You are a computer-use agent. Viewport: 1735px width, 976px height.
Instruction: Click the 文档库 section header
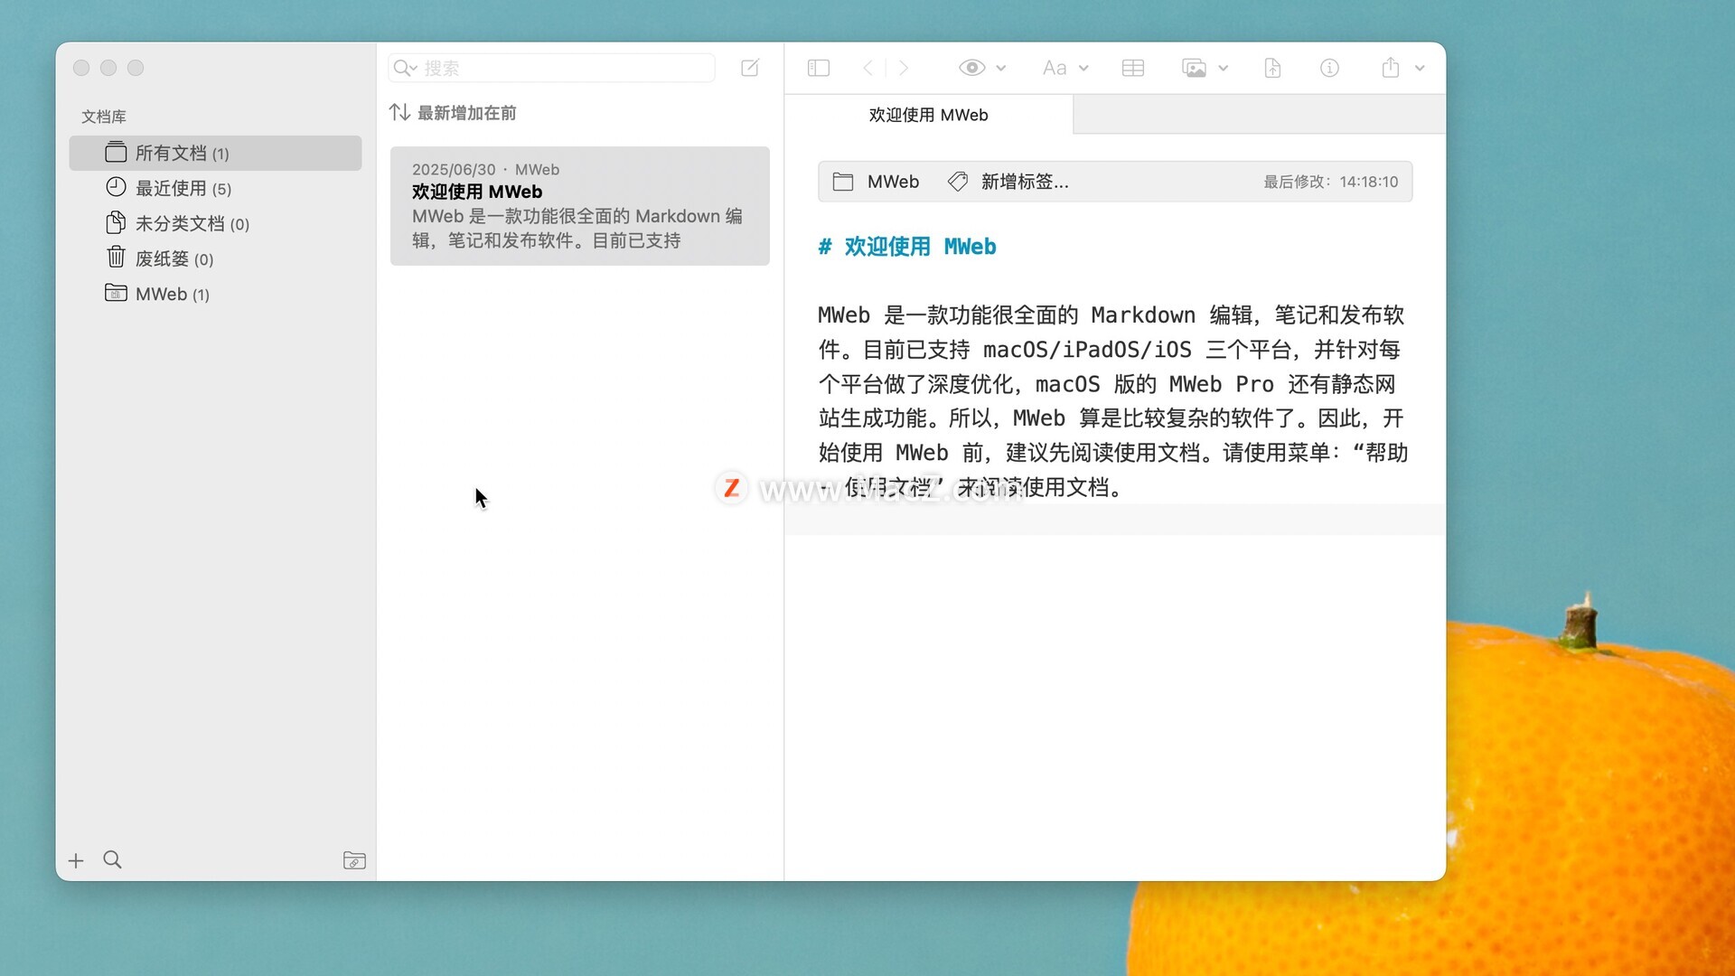pyautogui.click(x=104, y=117)
